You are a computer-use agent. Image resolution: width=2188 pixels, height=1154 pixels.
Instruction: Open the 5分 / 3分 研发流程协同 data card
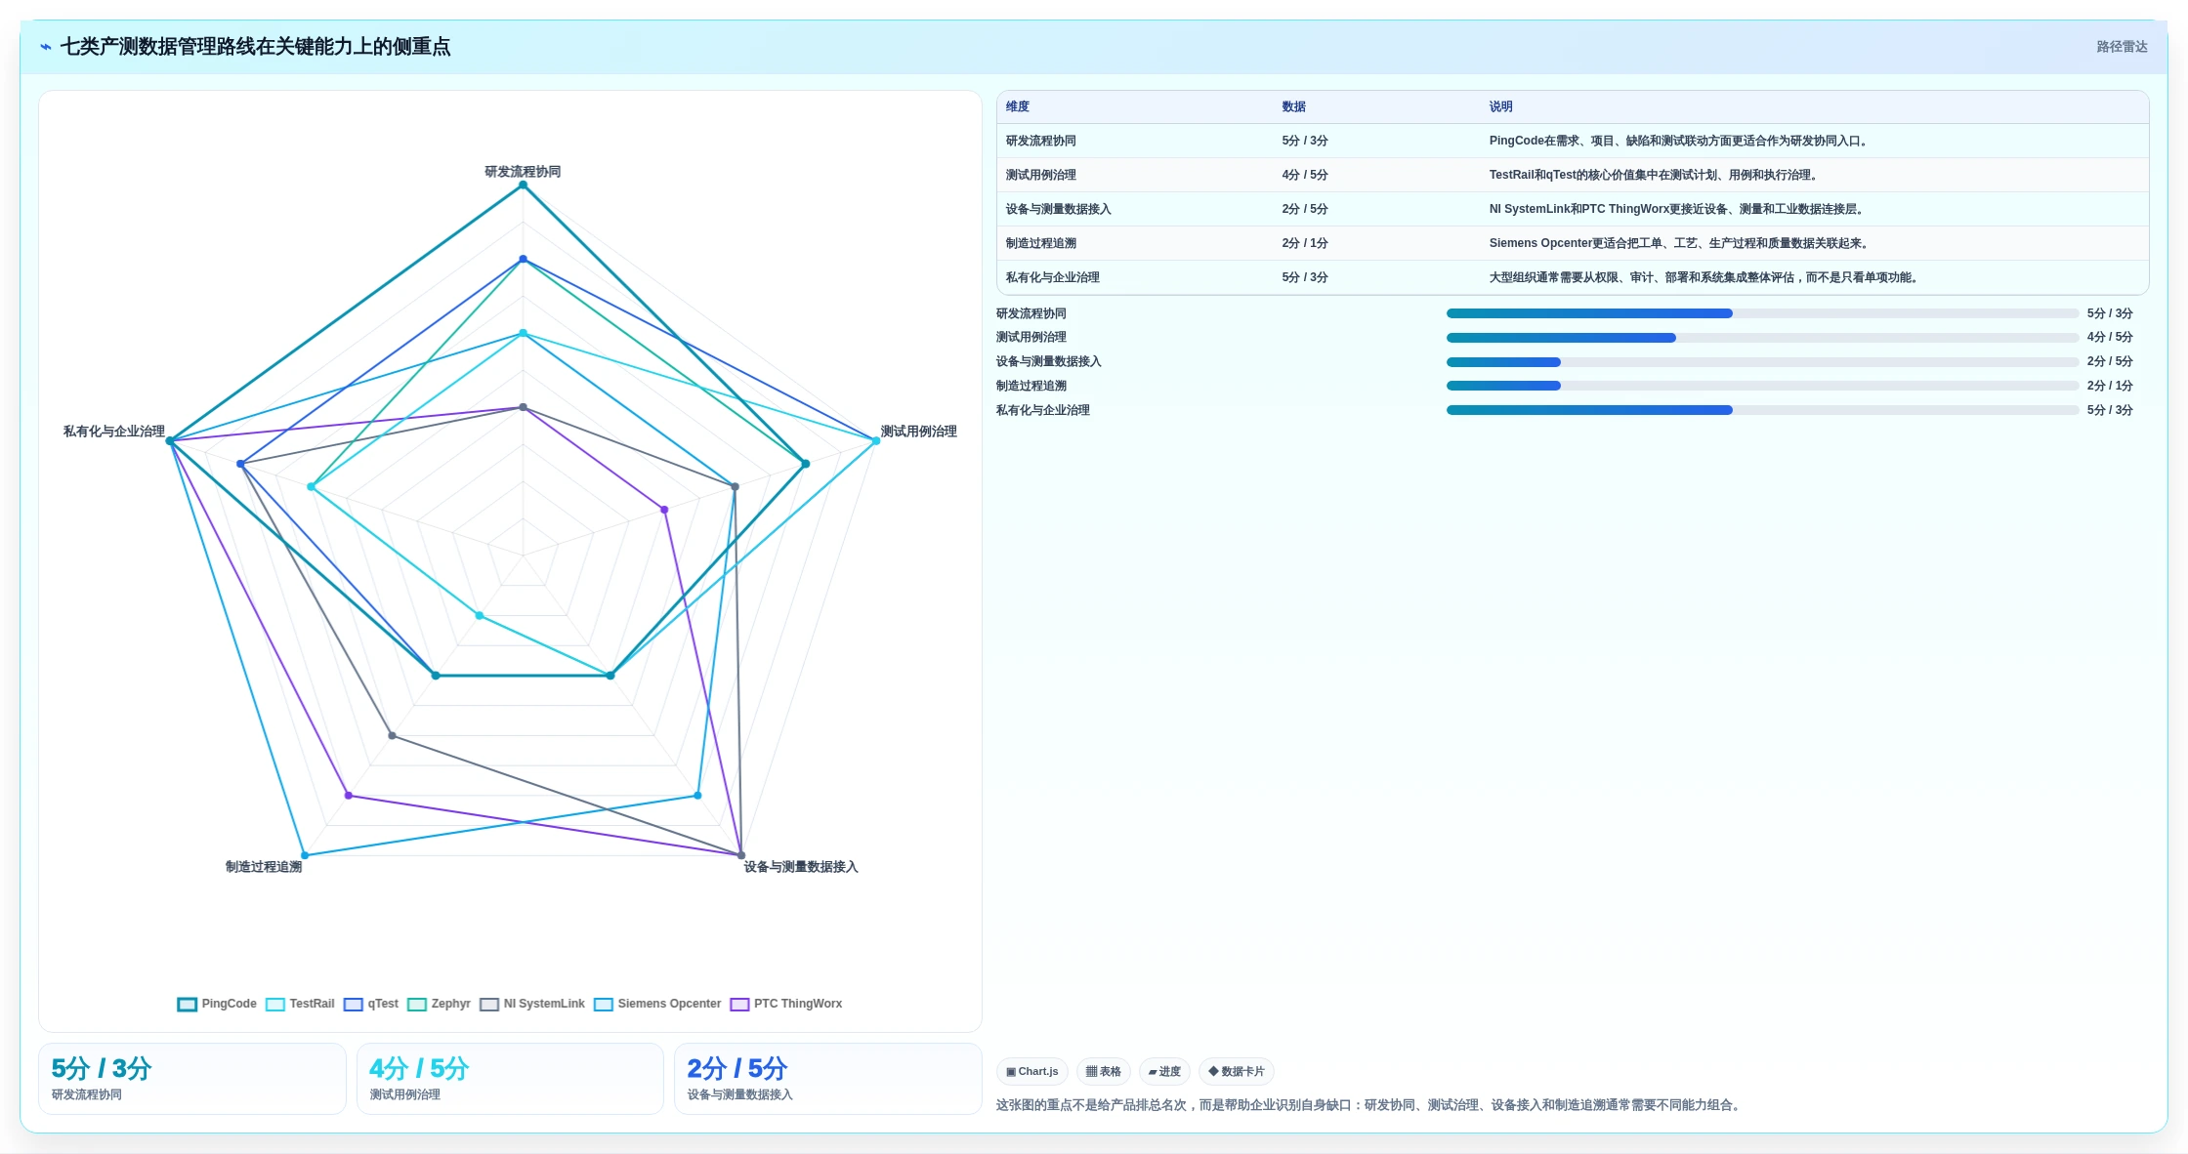point(192,1079)
